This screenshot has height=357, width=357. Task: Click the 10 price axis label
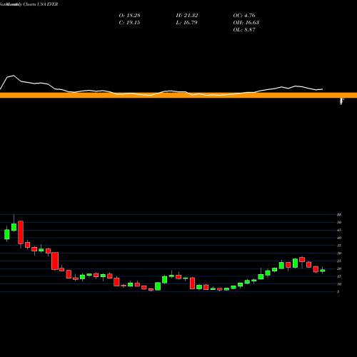pos(339,284)
